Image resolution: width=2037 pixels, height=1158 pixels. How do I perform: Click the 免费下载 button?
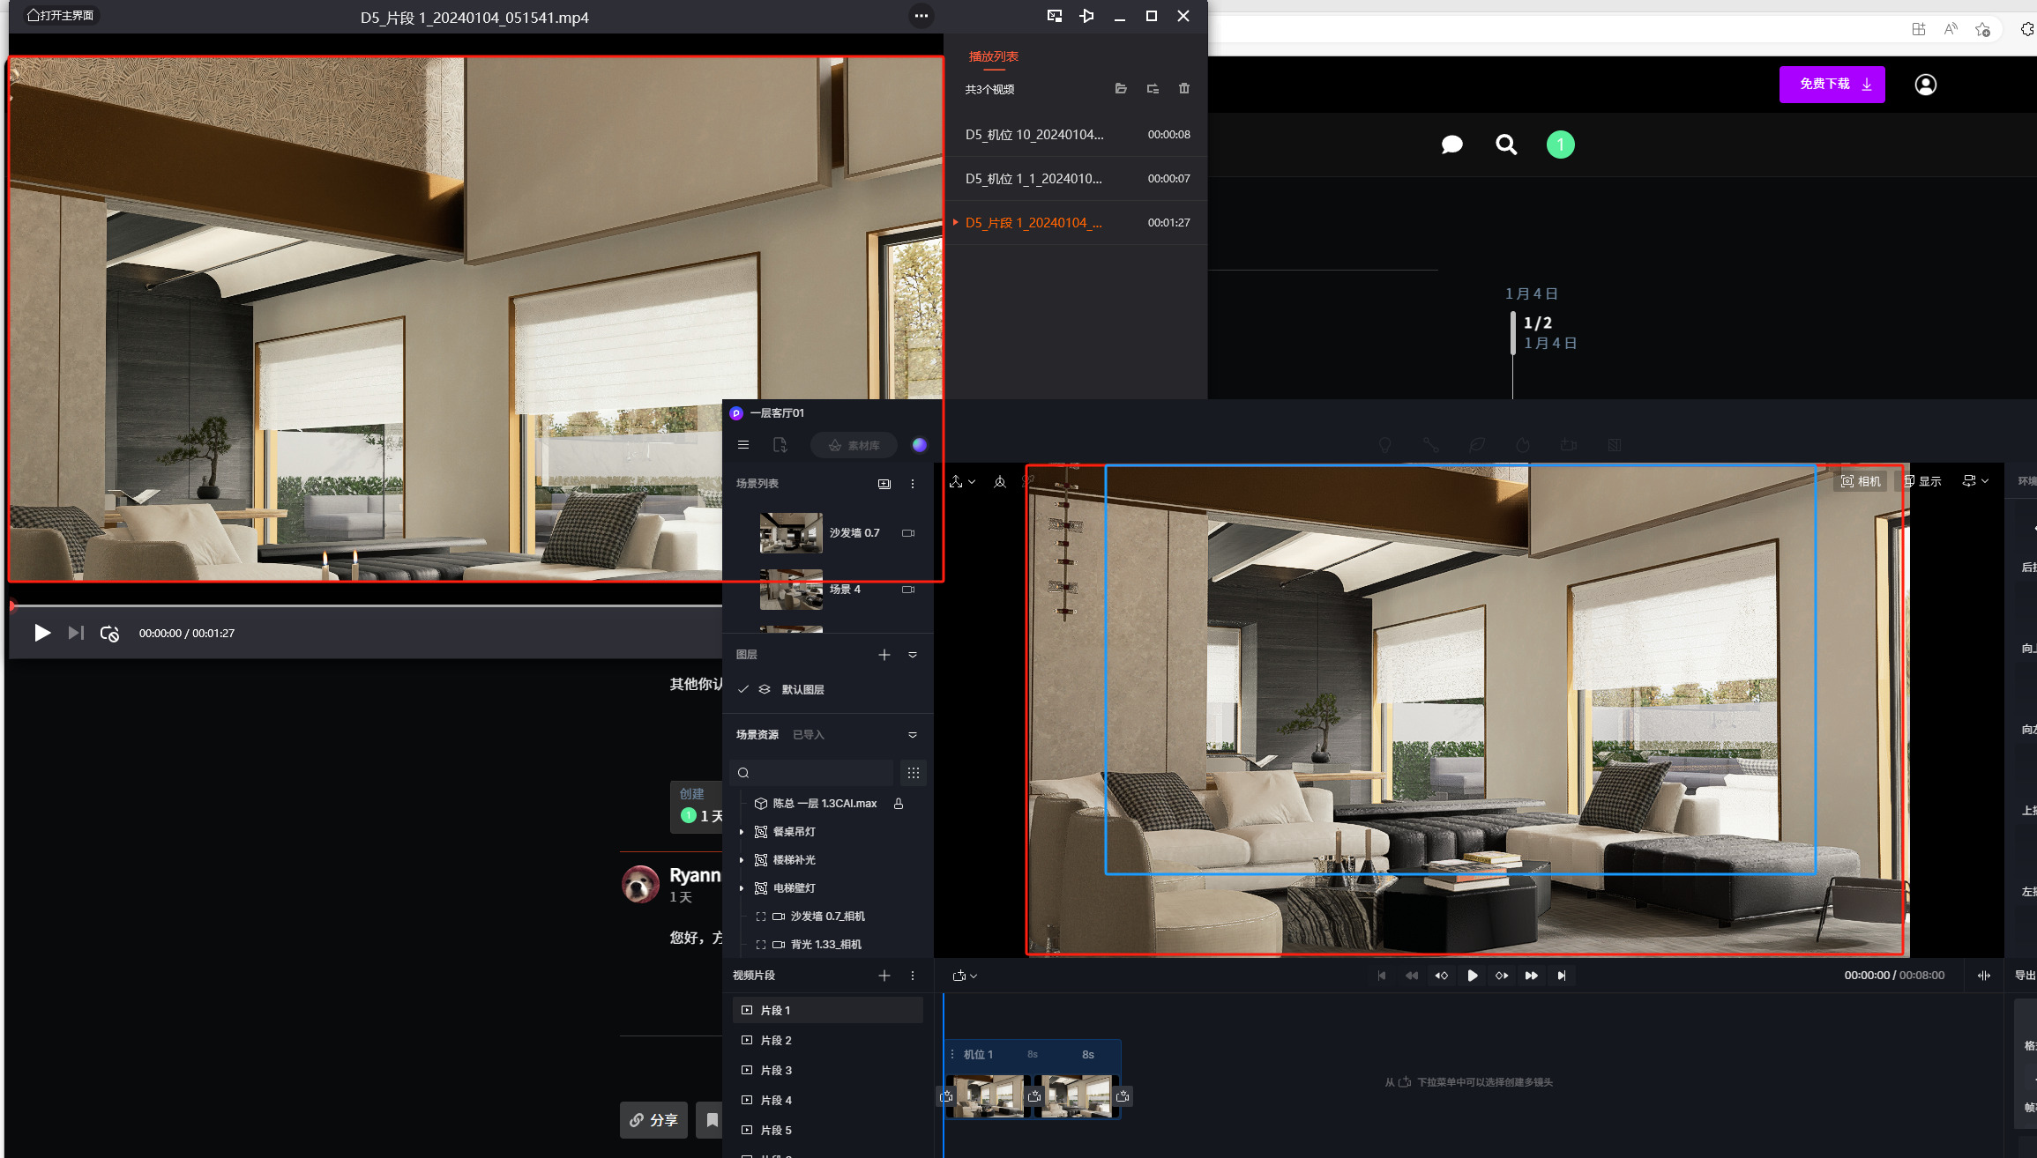pyautogui.click(x=1832, y=85)
